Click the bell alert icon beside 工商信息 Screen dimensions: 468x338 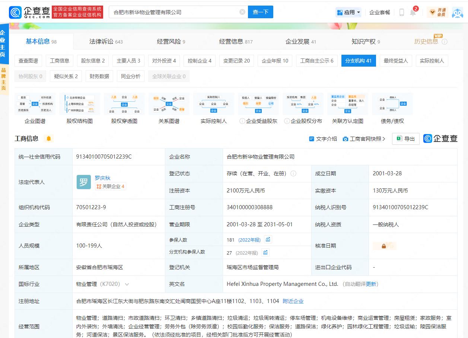49,138
